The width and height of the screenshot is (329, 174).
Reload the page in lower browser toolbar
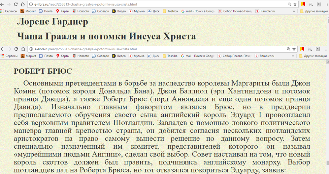point(16,49)
